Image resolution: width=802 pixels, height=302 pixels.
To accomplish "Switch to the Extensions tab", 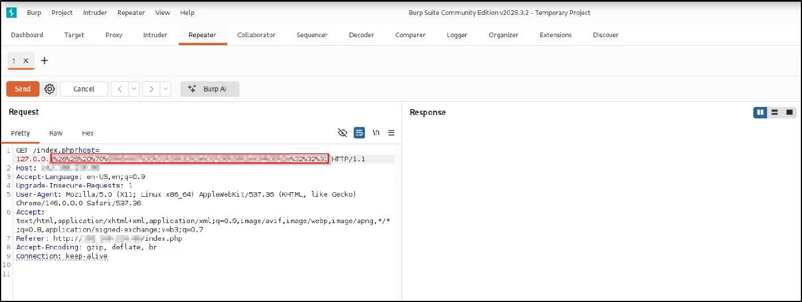I will coord(556,35).
